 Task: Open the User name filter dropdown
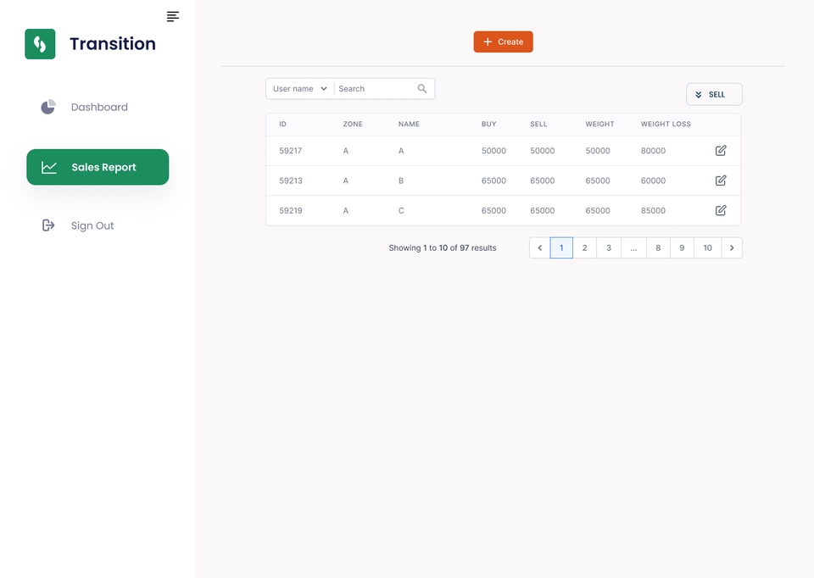300,89
